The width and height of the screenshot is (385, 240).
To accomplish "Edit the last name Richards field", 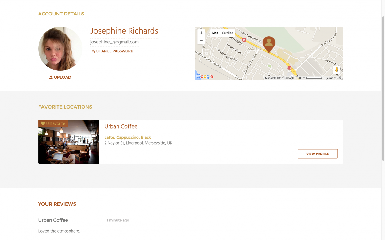I will 143,31.
